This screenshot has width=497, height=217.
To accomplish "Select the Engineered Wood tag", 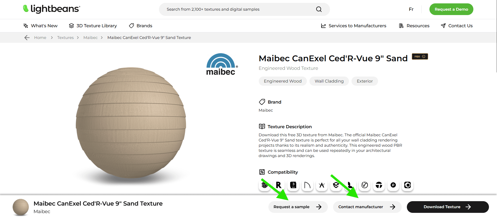I will click(x=283, y=81).
